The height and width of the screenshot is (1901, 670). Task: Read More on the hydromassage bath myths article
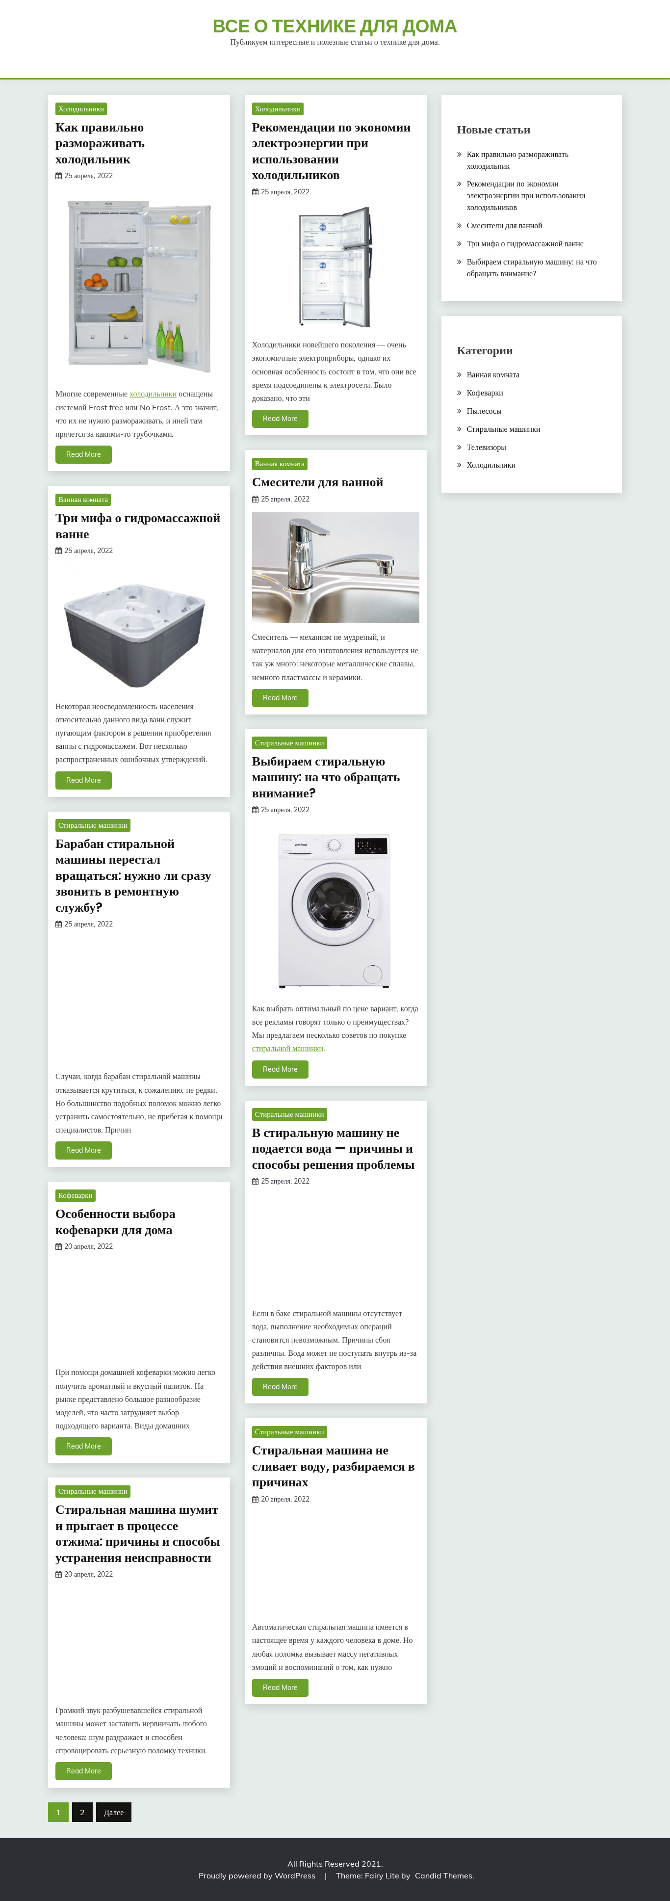tap(83, 781)
